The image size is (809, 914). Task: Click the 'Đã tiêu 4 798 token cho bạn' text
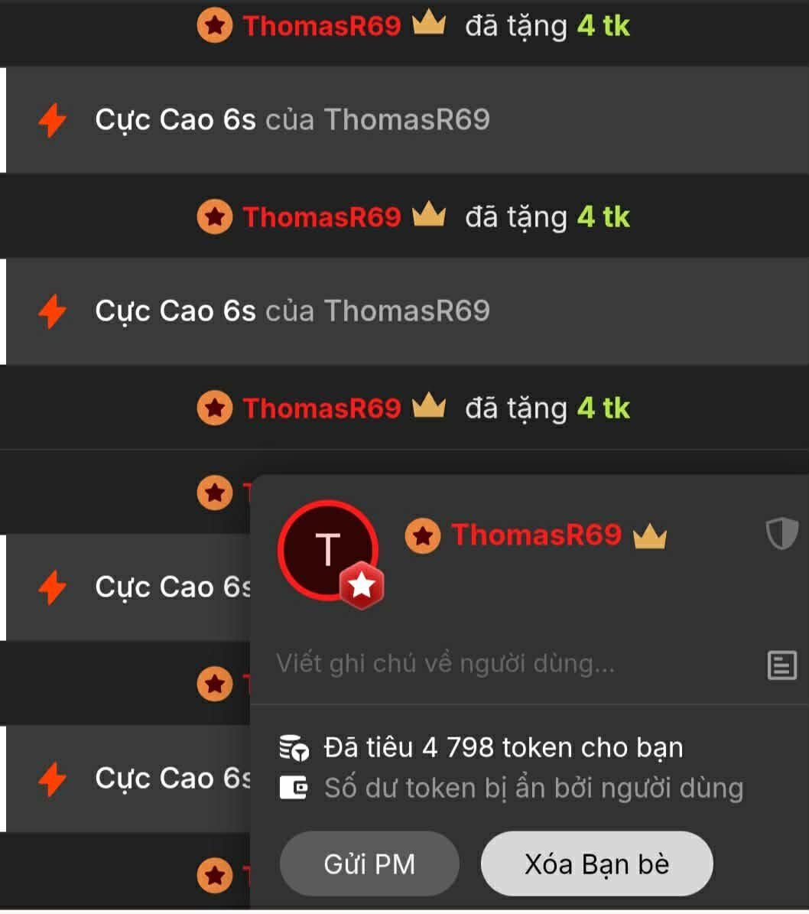pos(503,748)
